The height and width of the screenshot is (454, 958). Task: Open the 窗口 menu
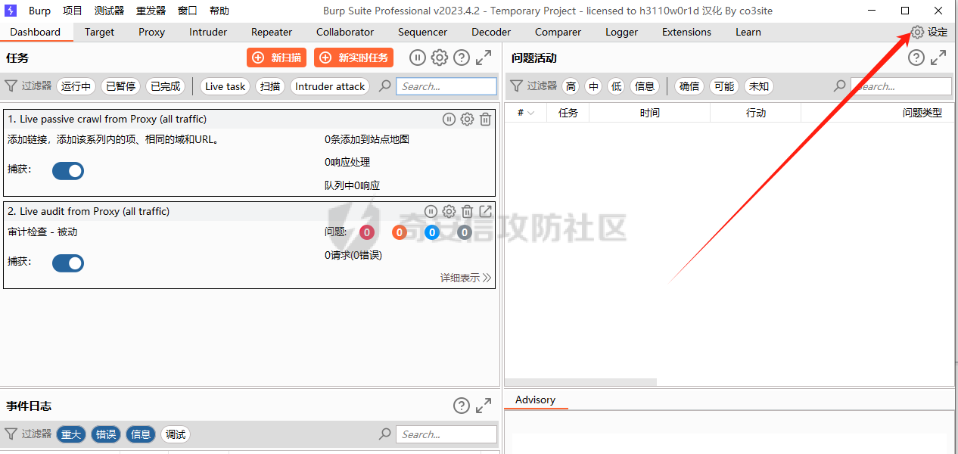pyautogui.click(x=188, y=11)
